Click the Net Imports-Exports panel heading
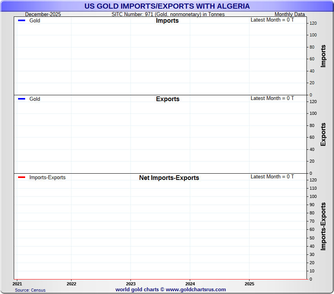 coord(169,178)
